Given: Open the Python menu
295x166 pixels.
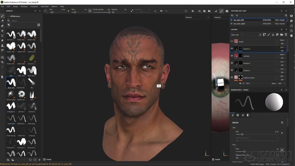Looking at the screenshot, I should coord(54,6).
